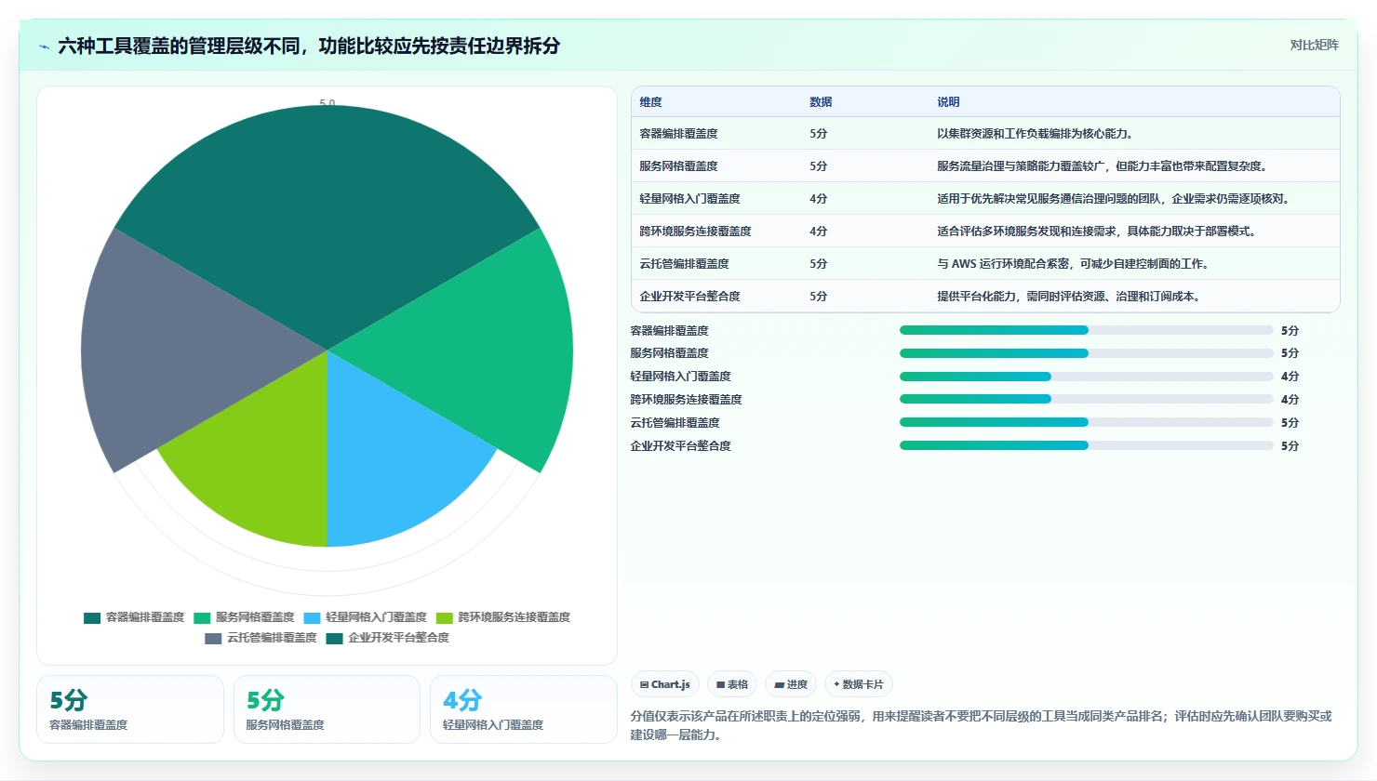Click the lime green chart segment

[x=261, y=465]
